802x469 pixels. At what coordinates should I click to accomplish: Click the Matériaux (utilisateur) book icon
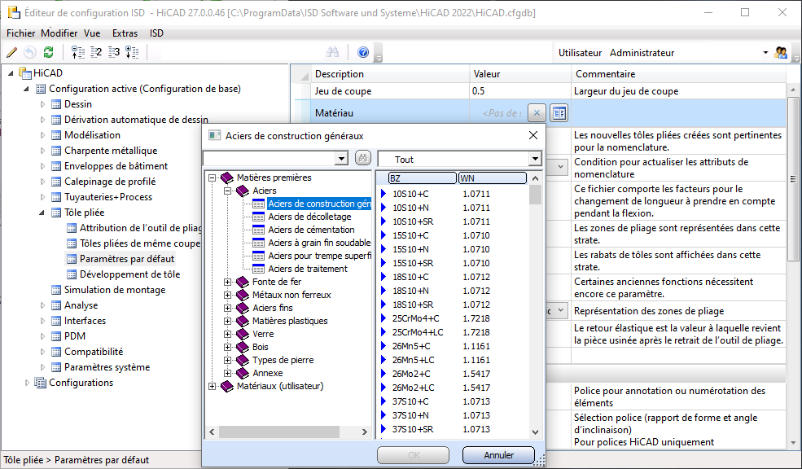(227, 387)
